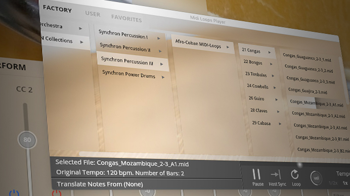Screen dimensions: 350x196
Task: Open Afro-Cuban MIDI-Loops entry
Action: [198, 44]
